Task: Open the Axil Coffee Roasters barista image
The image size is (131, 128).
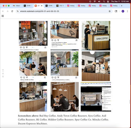Action: click(x=33, y=64)
